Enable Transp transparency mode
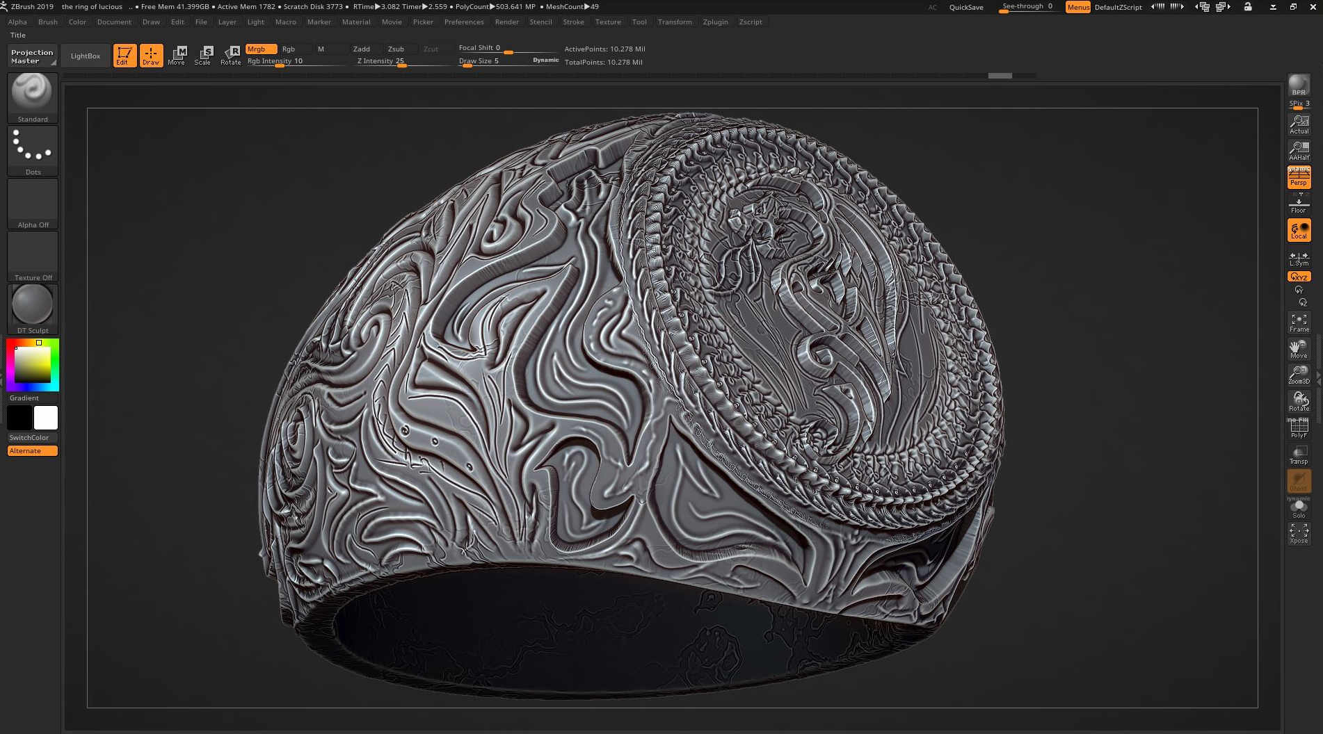 pos(1299,455)
